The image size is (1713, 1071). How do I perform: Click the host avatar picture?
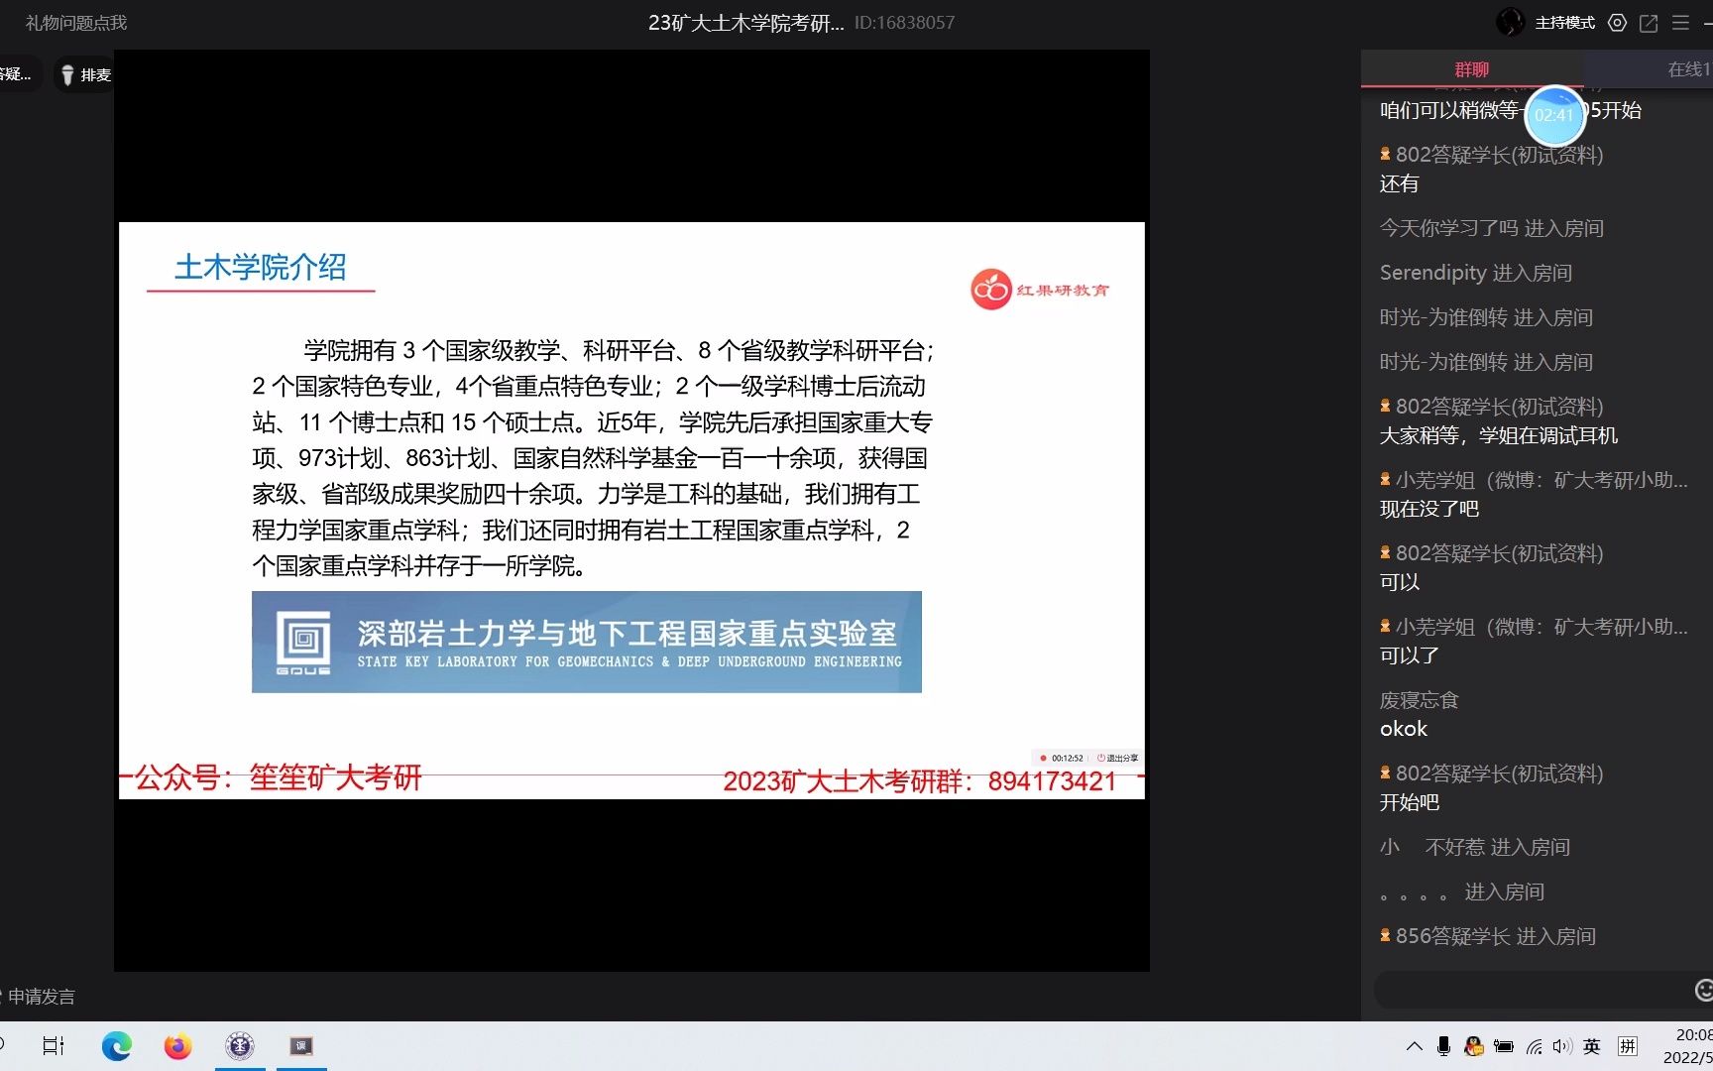(1510, 22)
